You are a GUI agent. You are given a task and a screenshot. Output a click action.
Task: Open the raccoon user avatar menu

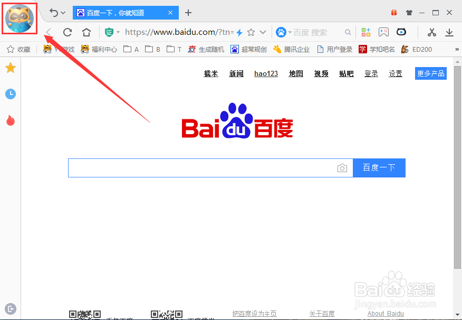click(20, 18)
